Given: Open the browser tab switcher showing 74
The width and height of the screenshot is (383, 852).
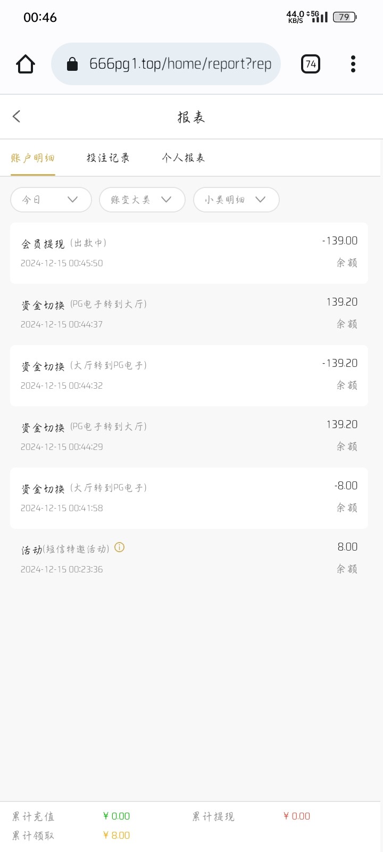Looking at the screenshot, I should click(311, 64).
